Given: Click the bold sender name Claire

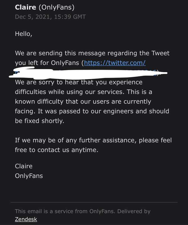Looking at the screenshot, I should point(26,7).
